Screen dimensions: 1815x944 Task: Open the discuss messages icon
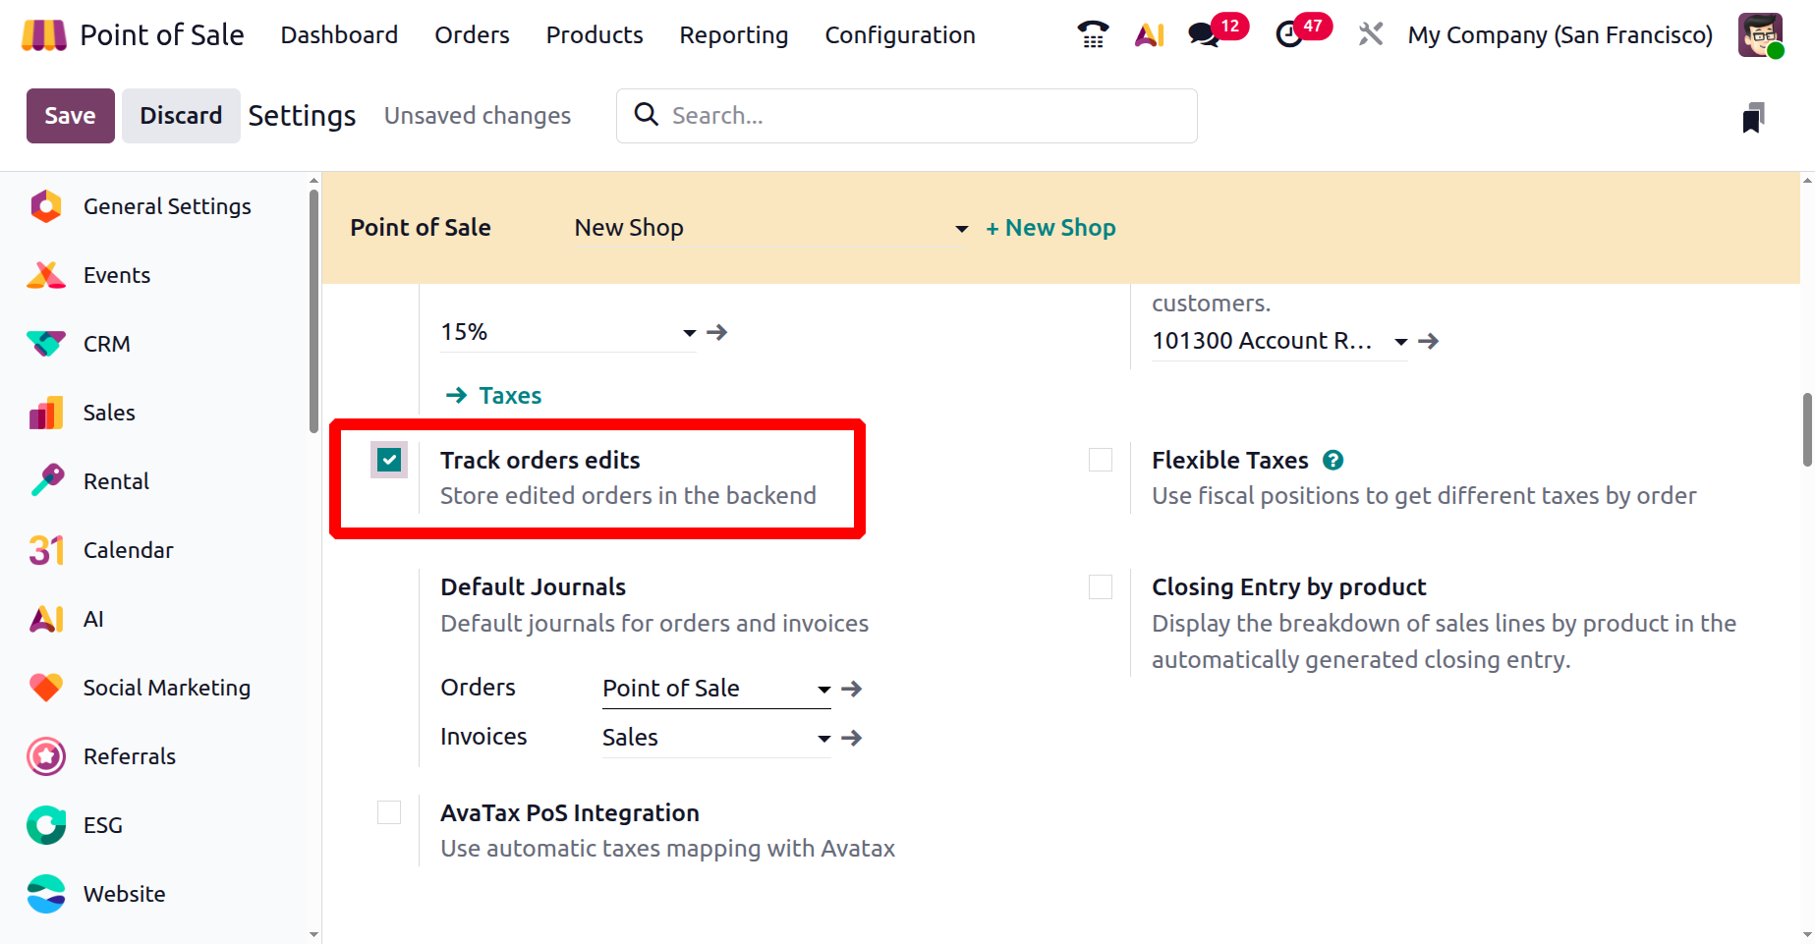(x=1204, y=35)
